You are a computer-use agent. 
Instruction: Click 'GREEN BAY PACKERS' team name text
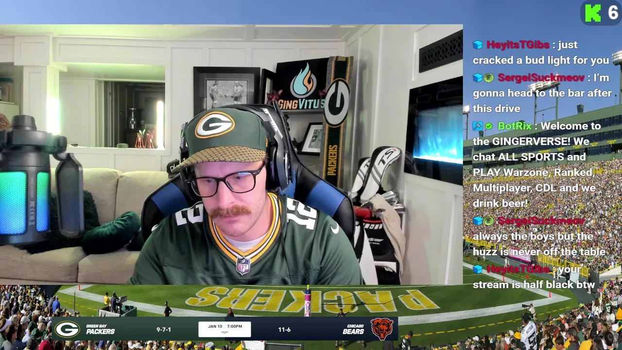pyautogui.click(x=100, y=330)
